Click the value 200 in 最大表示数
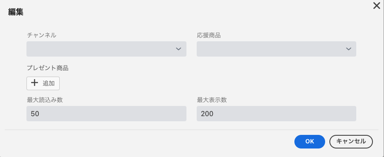 tap(207, 114)
